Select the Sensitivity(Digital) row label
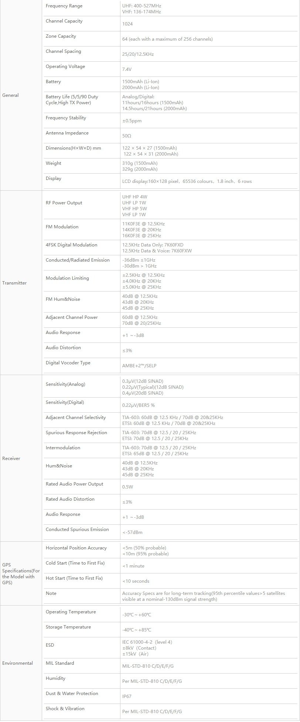This screenshot has height=722, width=300. point(65,402)
